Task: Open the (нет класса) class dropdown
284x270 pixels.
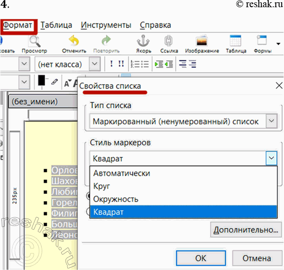Action: coord(94,65)
